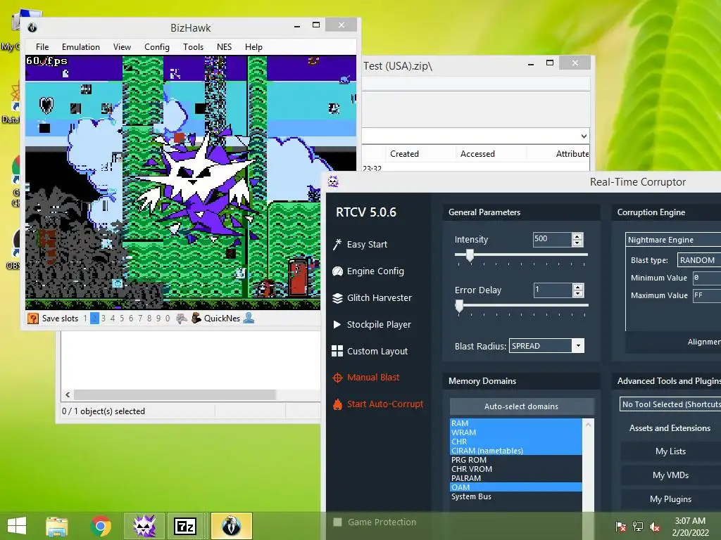Click the question block icon in BizHawk status bar

point(32,319)
